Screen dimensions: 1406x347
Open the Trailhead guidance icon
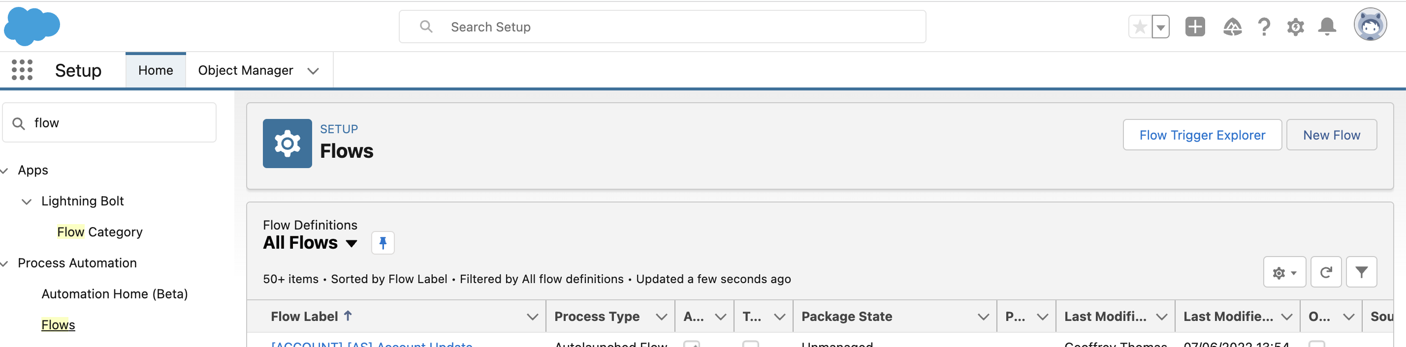pyautogui.click(x=1232, y=27)
